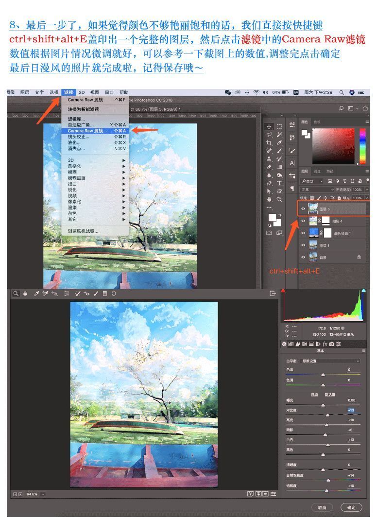376x519 pixels.
Task: Open Camera Raw zoom level 64.6% dropdown
Action: (43, 494)
